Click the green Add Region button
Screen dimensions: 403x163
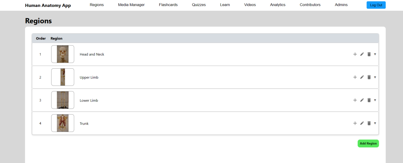click(368, 143)
